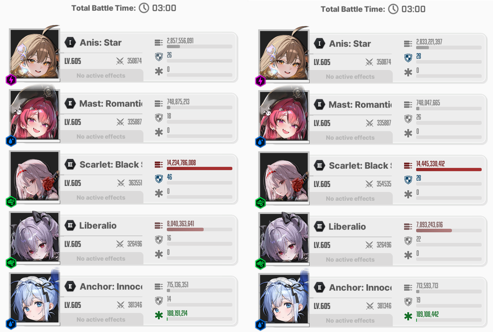Select right Liberalio character portrait

tap(284, 238)
